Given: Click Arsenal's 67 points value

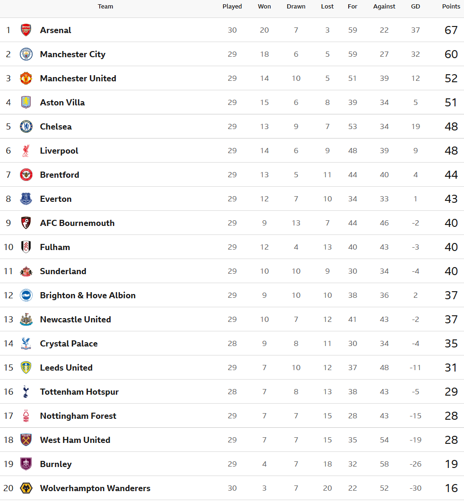Looking at the screenshot, I should (451, 30).
